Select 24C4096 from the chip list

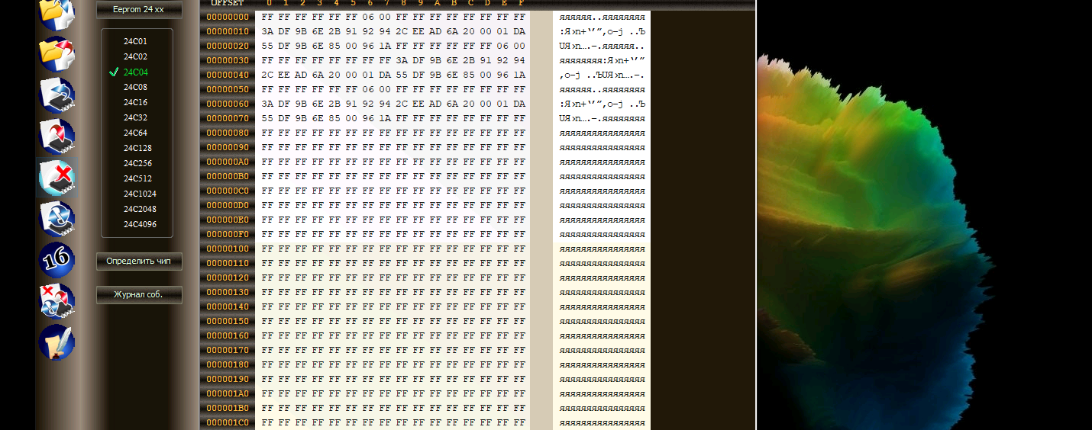coord(140,224)
